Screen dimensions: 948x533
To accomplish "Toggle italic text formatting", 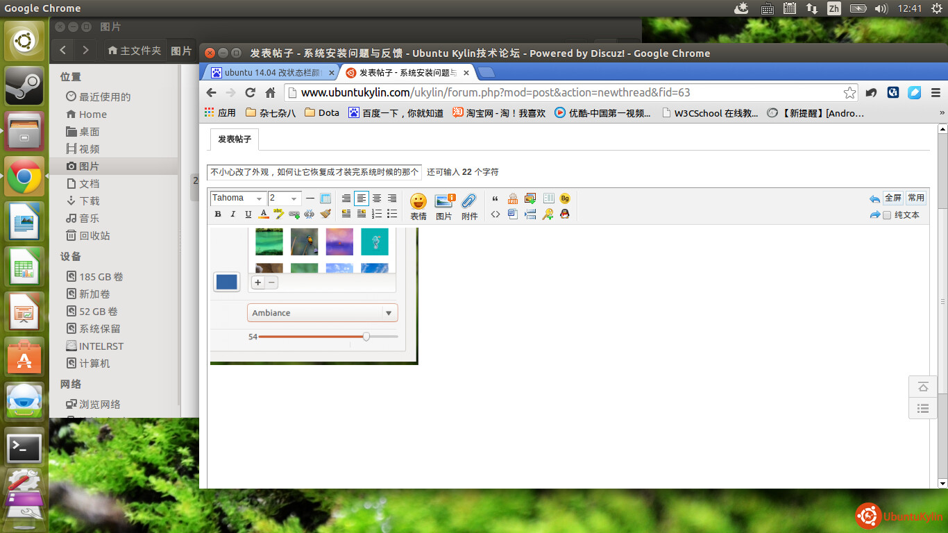I will 233,214.
